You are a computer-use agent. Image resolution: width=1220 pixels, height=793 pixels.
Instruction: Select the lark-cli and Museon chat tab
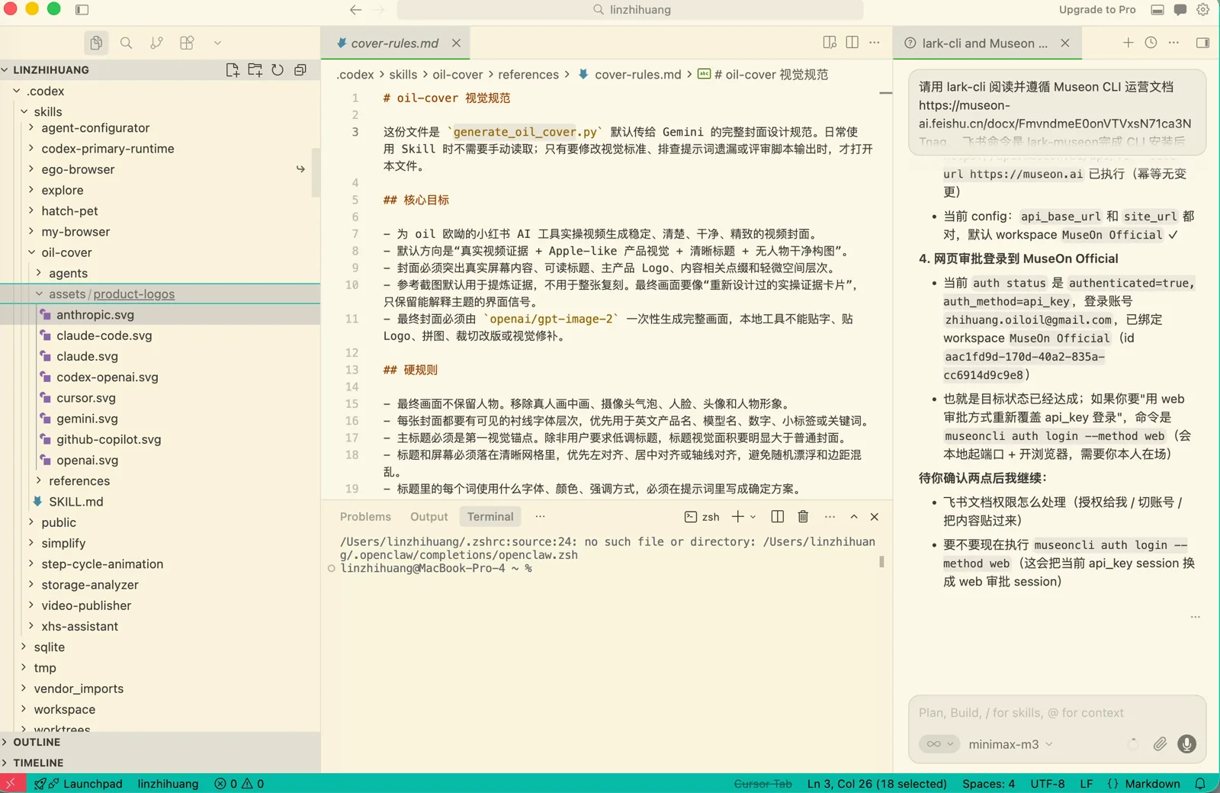coord(984,43)
